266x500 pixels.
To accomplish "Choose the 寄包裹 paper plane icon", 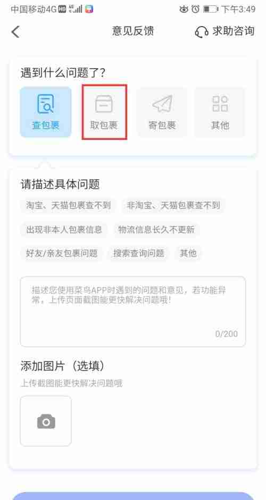I will point(162,104).
